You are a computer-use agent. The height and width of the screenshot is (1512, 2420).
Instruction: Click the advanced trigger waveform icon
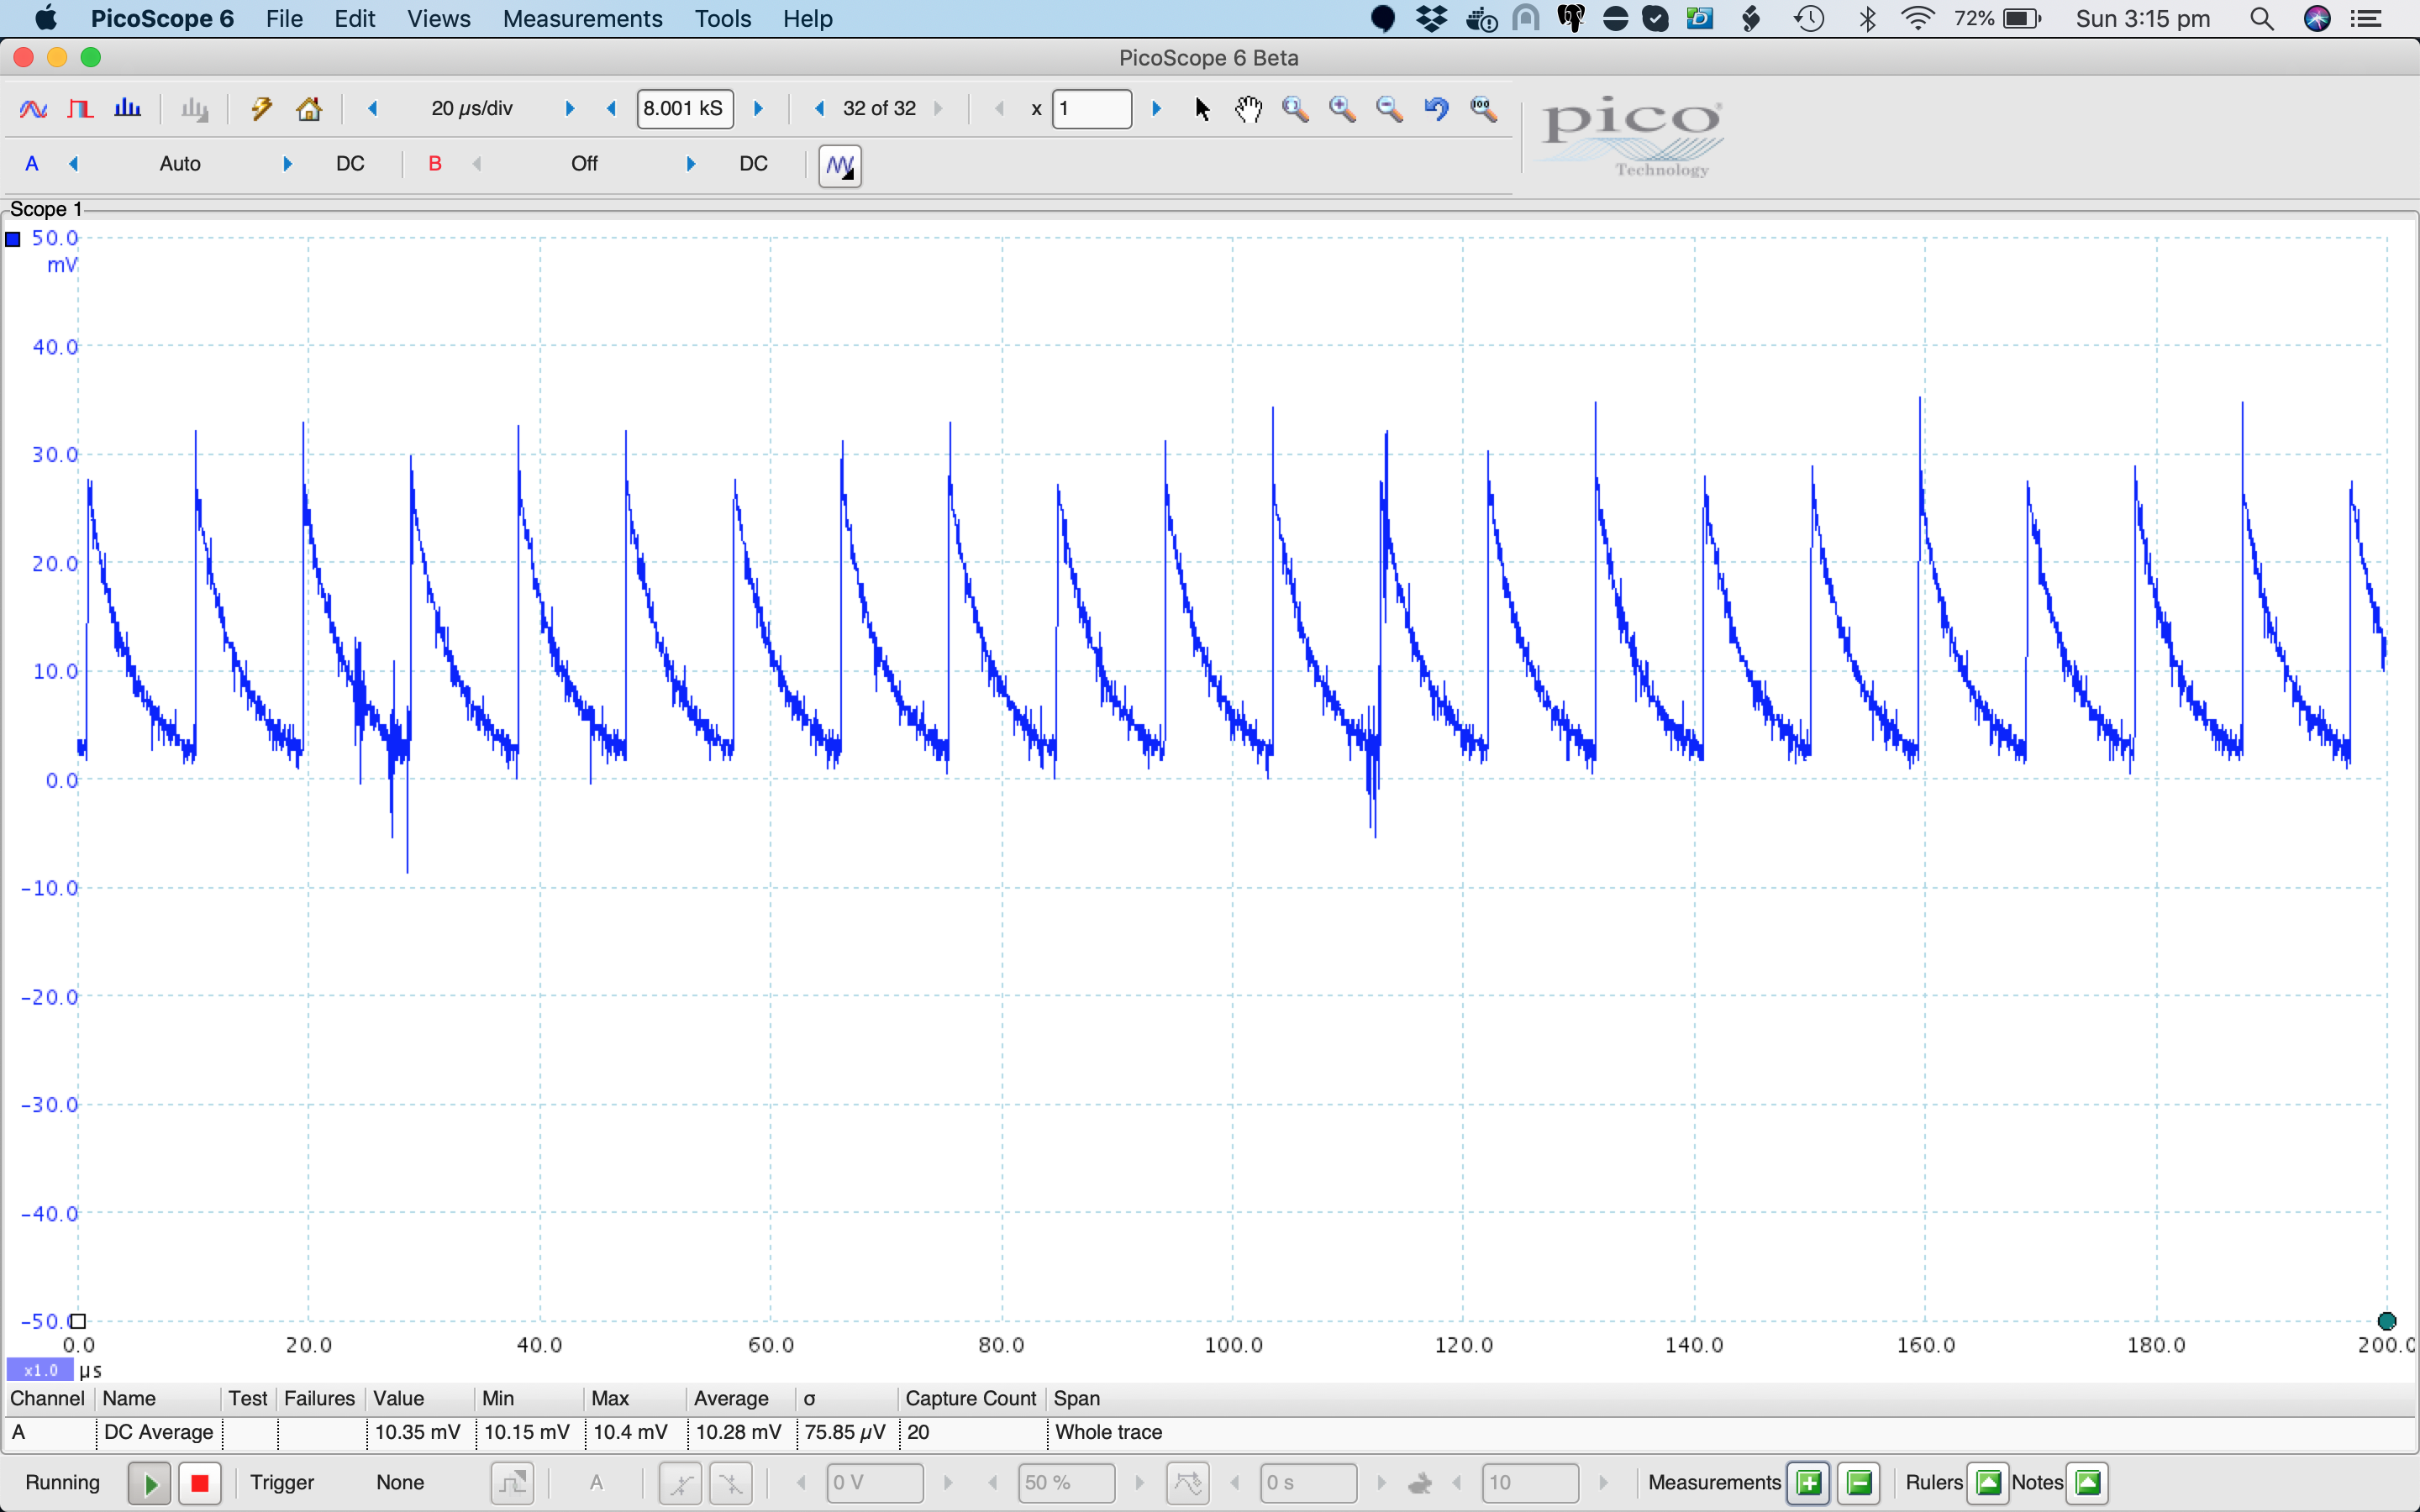[x=1188, y=1483]
